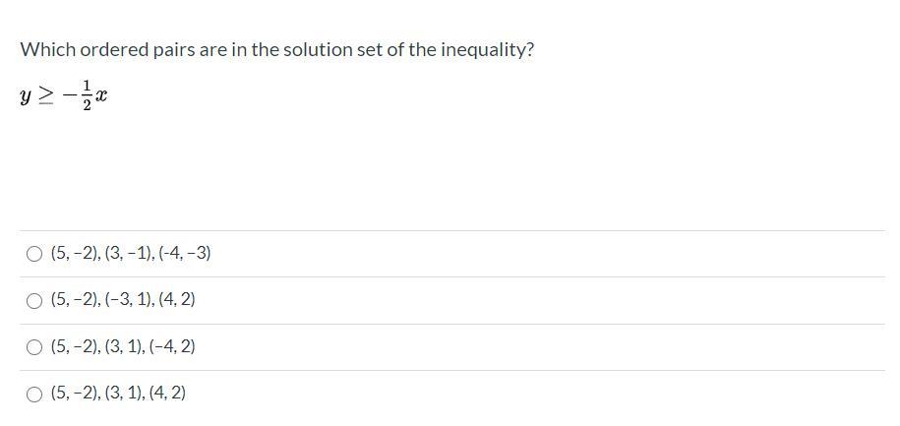
Task: Click the variable x in the inequality
Action: pyautogui.click(x=100, y=97)
